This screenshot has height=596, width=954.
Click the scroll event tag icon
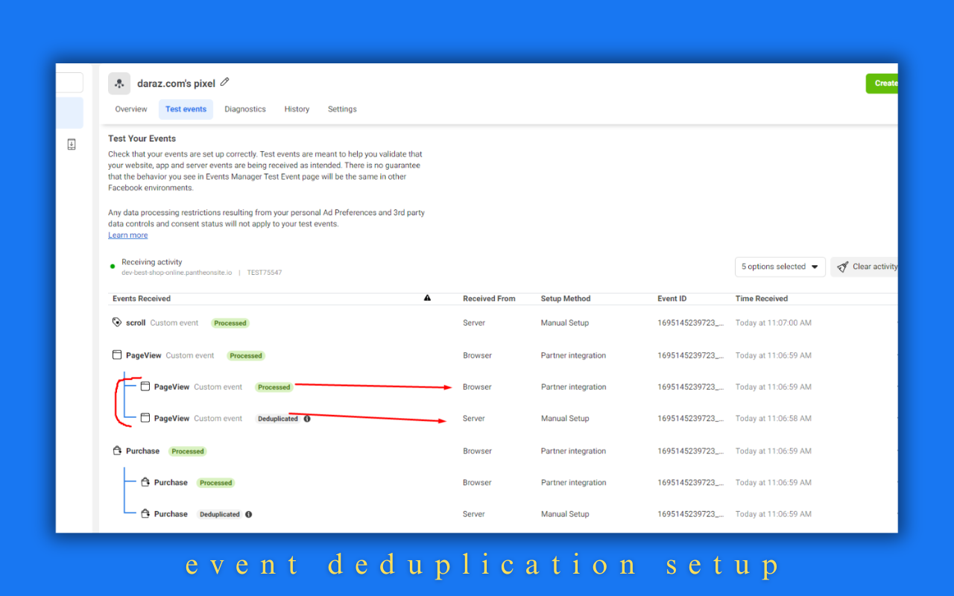click(x=116, y=323)
